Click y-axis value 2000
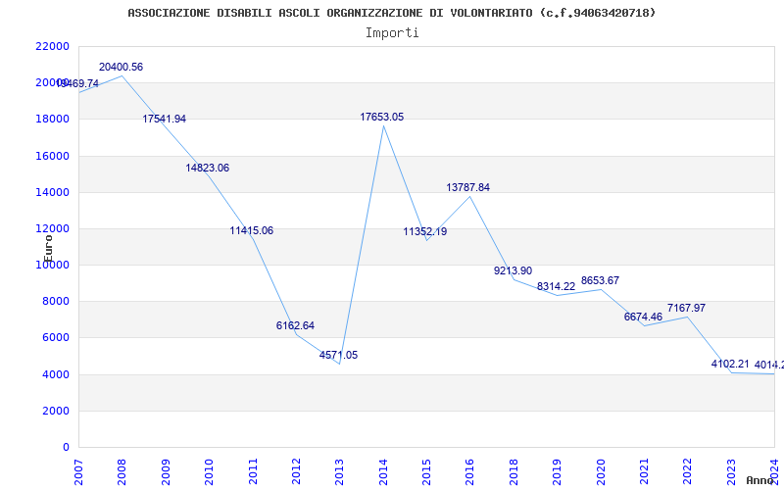The image size is (784, 490). tap(56, 411)
